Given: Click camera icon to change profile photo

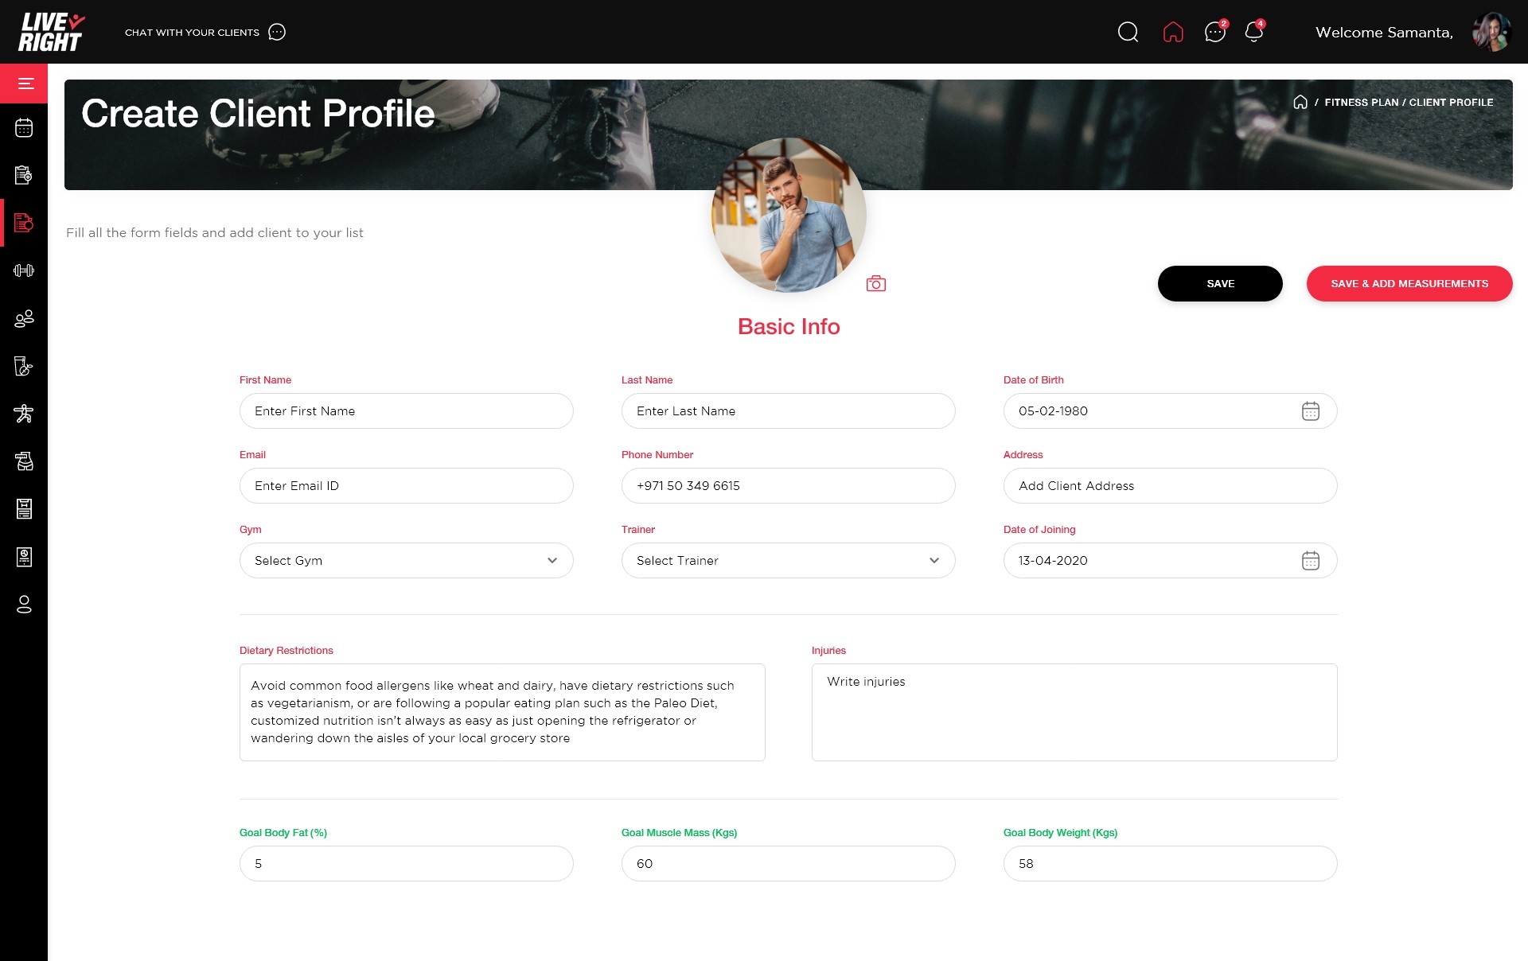Looking at the screenshot, I should (875, 284).
